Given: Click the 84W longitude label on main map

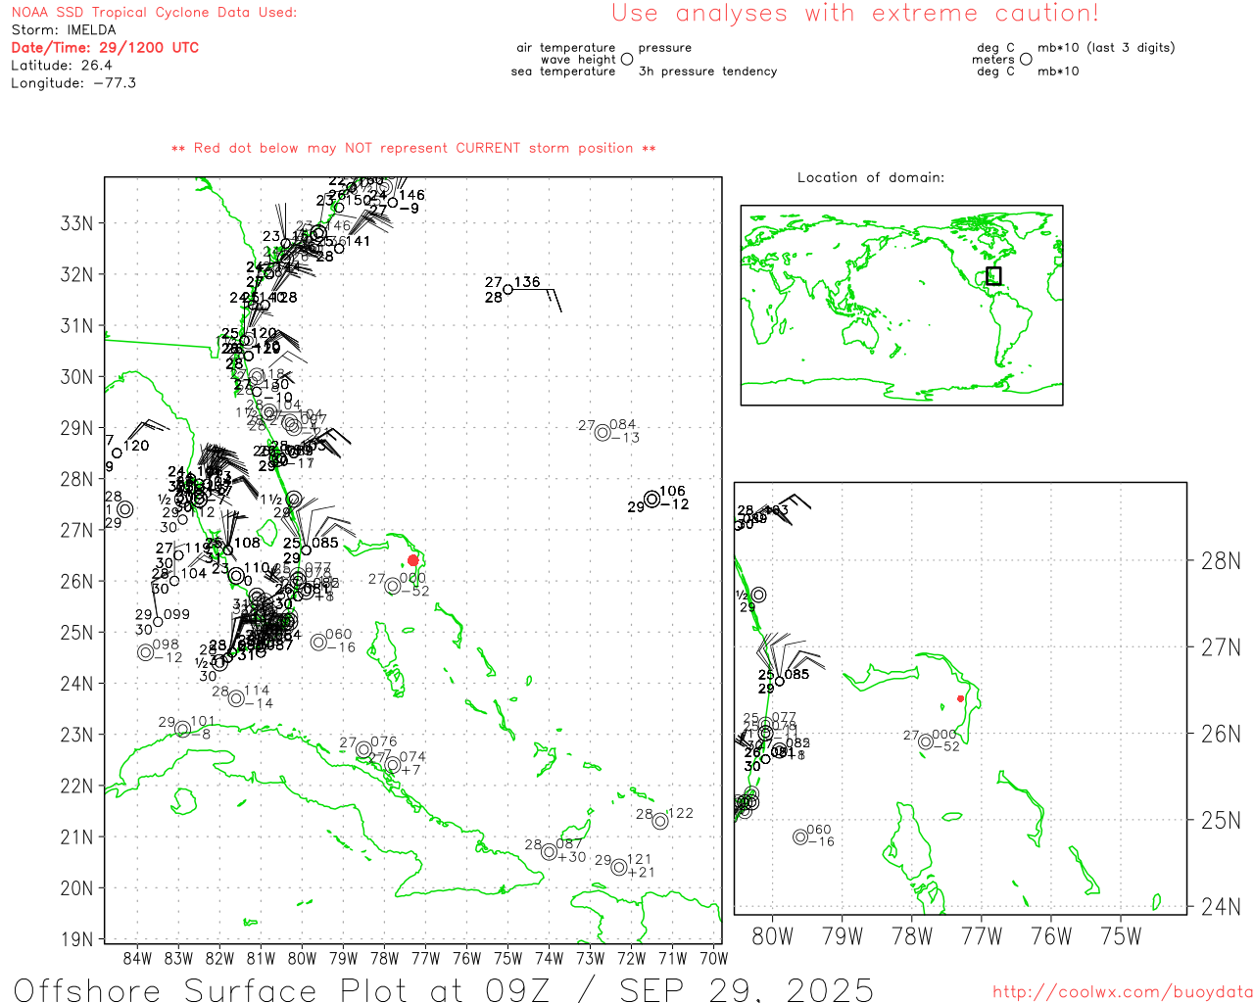Looking at the screenshot, I should point(138,958).
